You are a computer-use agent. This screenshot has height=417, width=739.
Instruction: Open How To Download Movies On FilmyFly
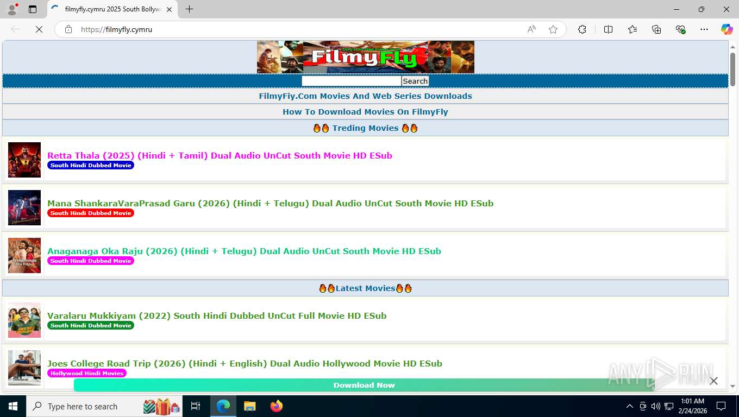click(365, 112)
